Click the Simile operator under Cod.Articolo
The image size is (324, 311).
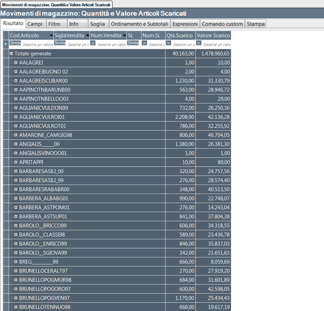click(x=15, y=43)
